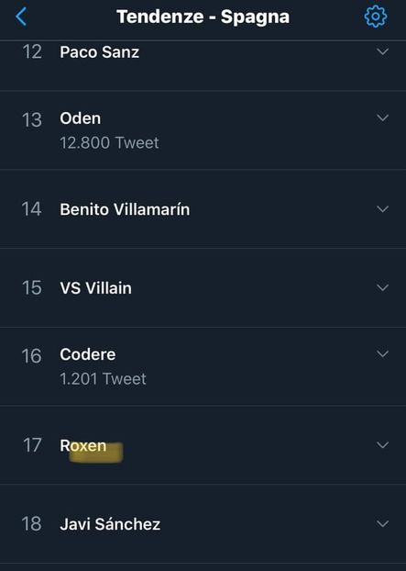This screenshot has width=406, height=571.
Task: Tap the 12.800 Tweet count text
Action: pos(109,143)
